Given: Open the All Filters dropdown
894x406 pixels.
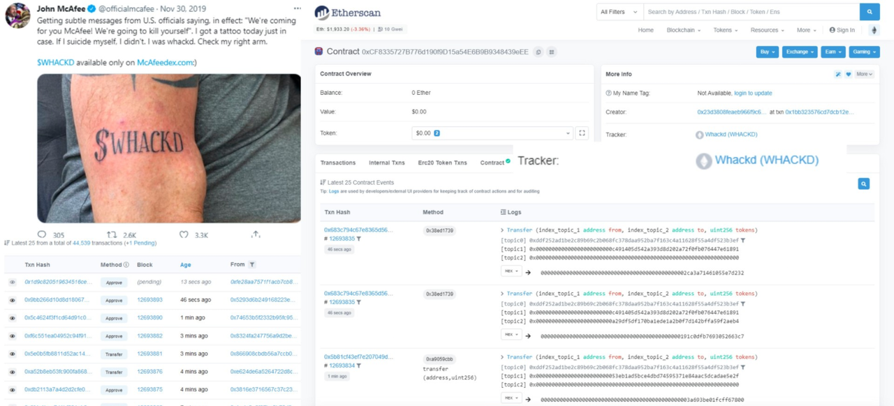Looking at the screenshot, I should (x=620, y=12).
